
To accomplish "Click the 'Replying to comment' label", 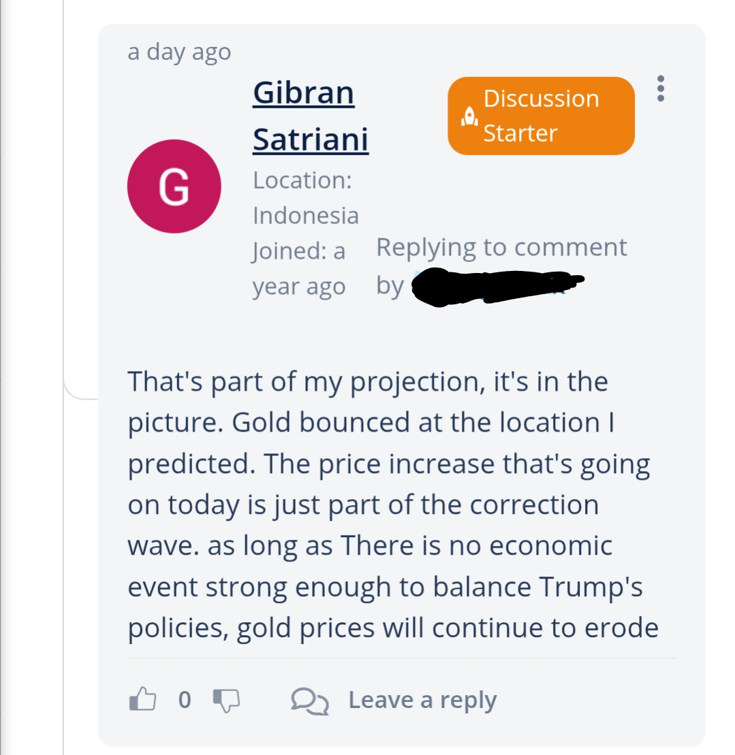I will pos(501,247).
